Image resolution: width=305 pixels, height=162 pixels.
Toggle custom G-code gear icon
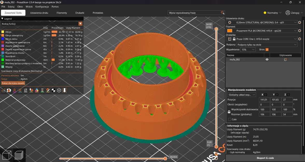[48, 90]
